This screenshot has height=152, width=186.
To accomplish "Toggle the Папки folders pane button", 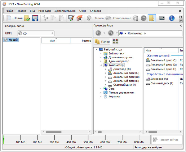I will [x=102, y=42].
